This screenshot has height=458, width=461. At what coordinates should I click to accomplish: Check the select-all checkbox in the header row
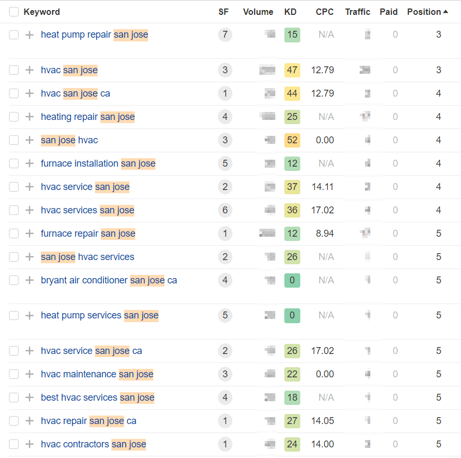point(13,11)
